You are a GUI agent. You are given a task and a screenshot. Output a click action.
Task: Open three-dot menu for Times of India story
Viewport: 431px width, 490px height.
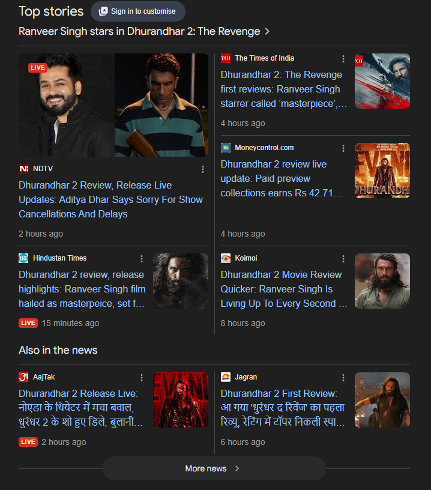tap(343, 59)
